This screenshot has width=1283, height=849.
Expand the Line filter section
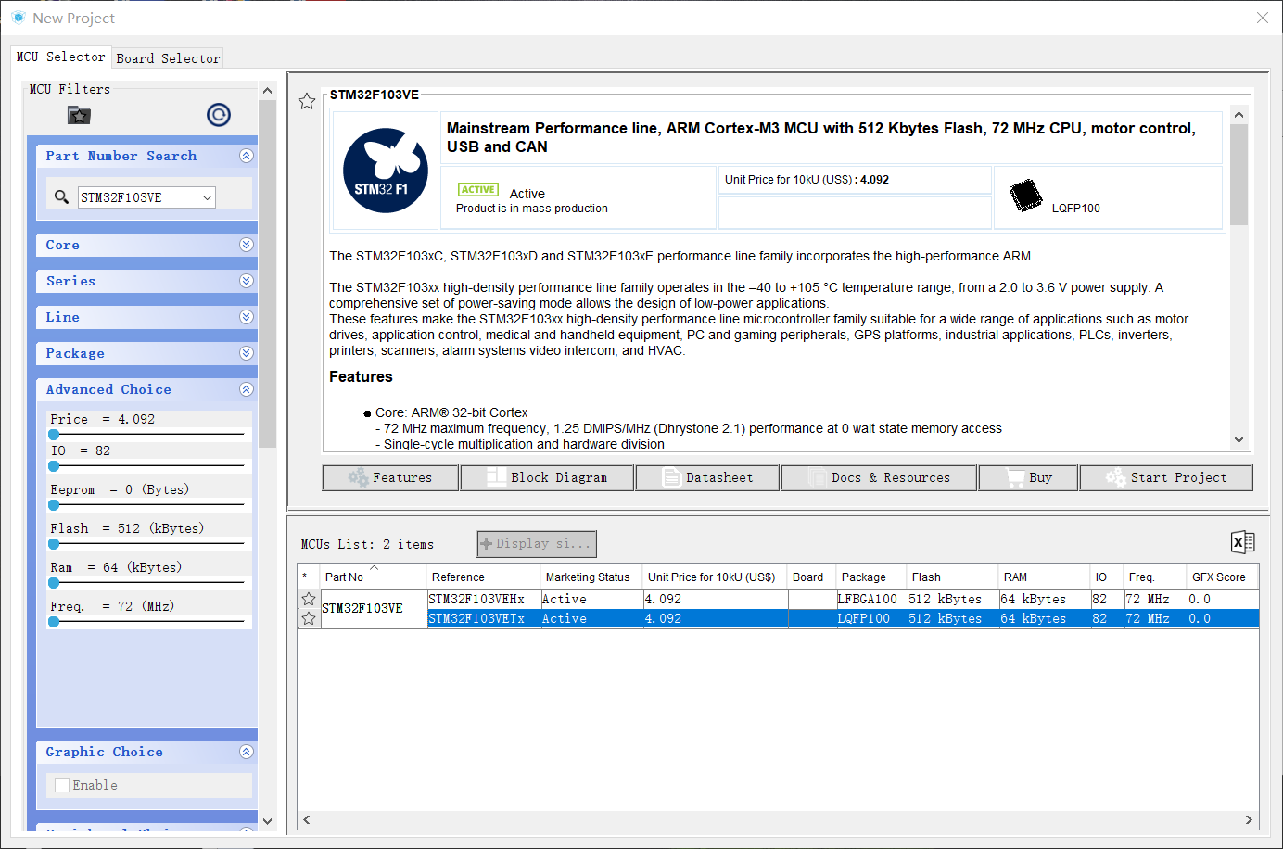coord(246,317)
